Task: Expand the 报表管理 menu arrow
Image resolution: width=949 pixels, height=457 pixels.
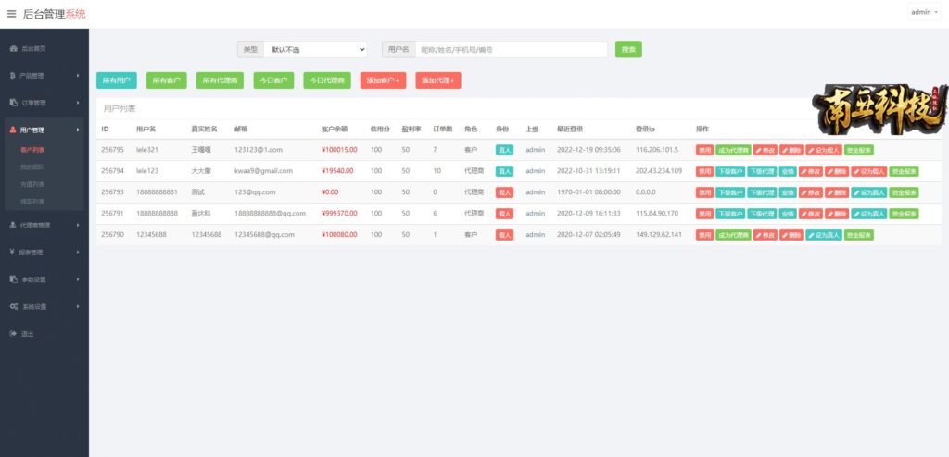Action: (78, 252)
